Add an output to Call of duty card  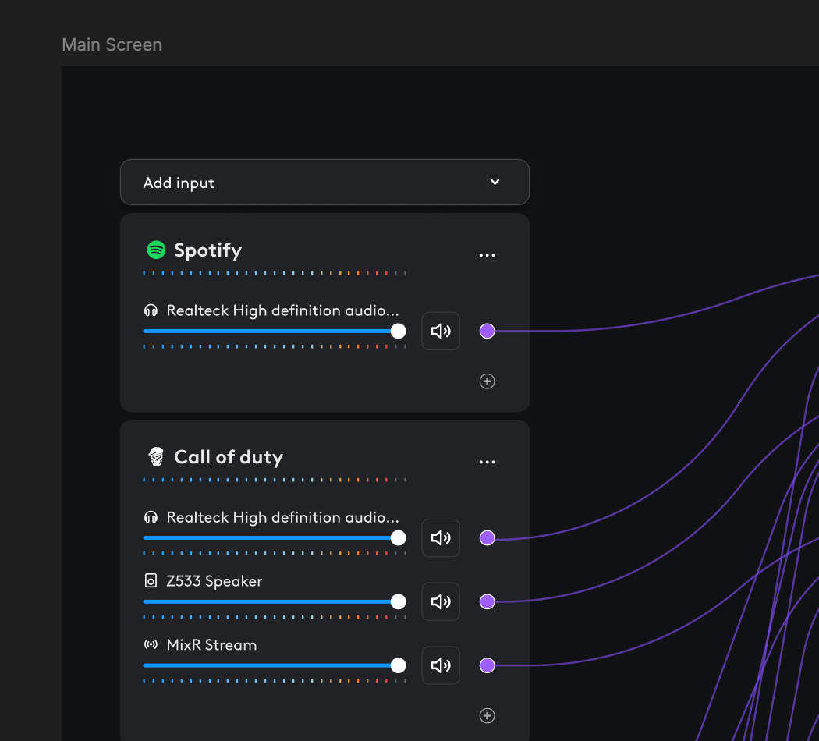[487, 716]
